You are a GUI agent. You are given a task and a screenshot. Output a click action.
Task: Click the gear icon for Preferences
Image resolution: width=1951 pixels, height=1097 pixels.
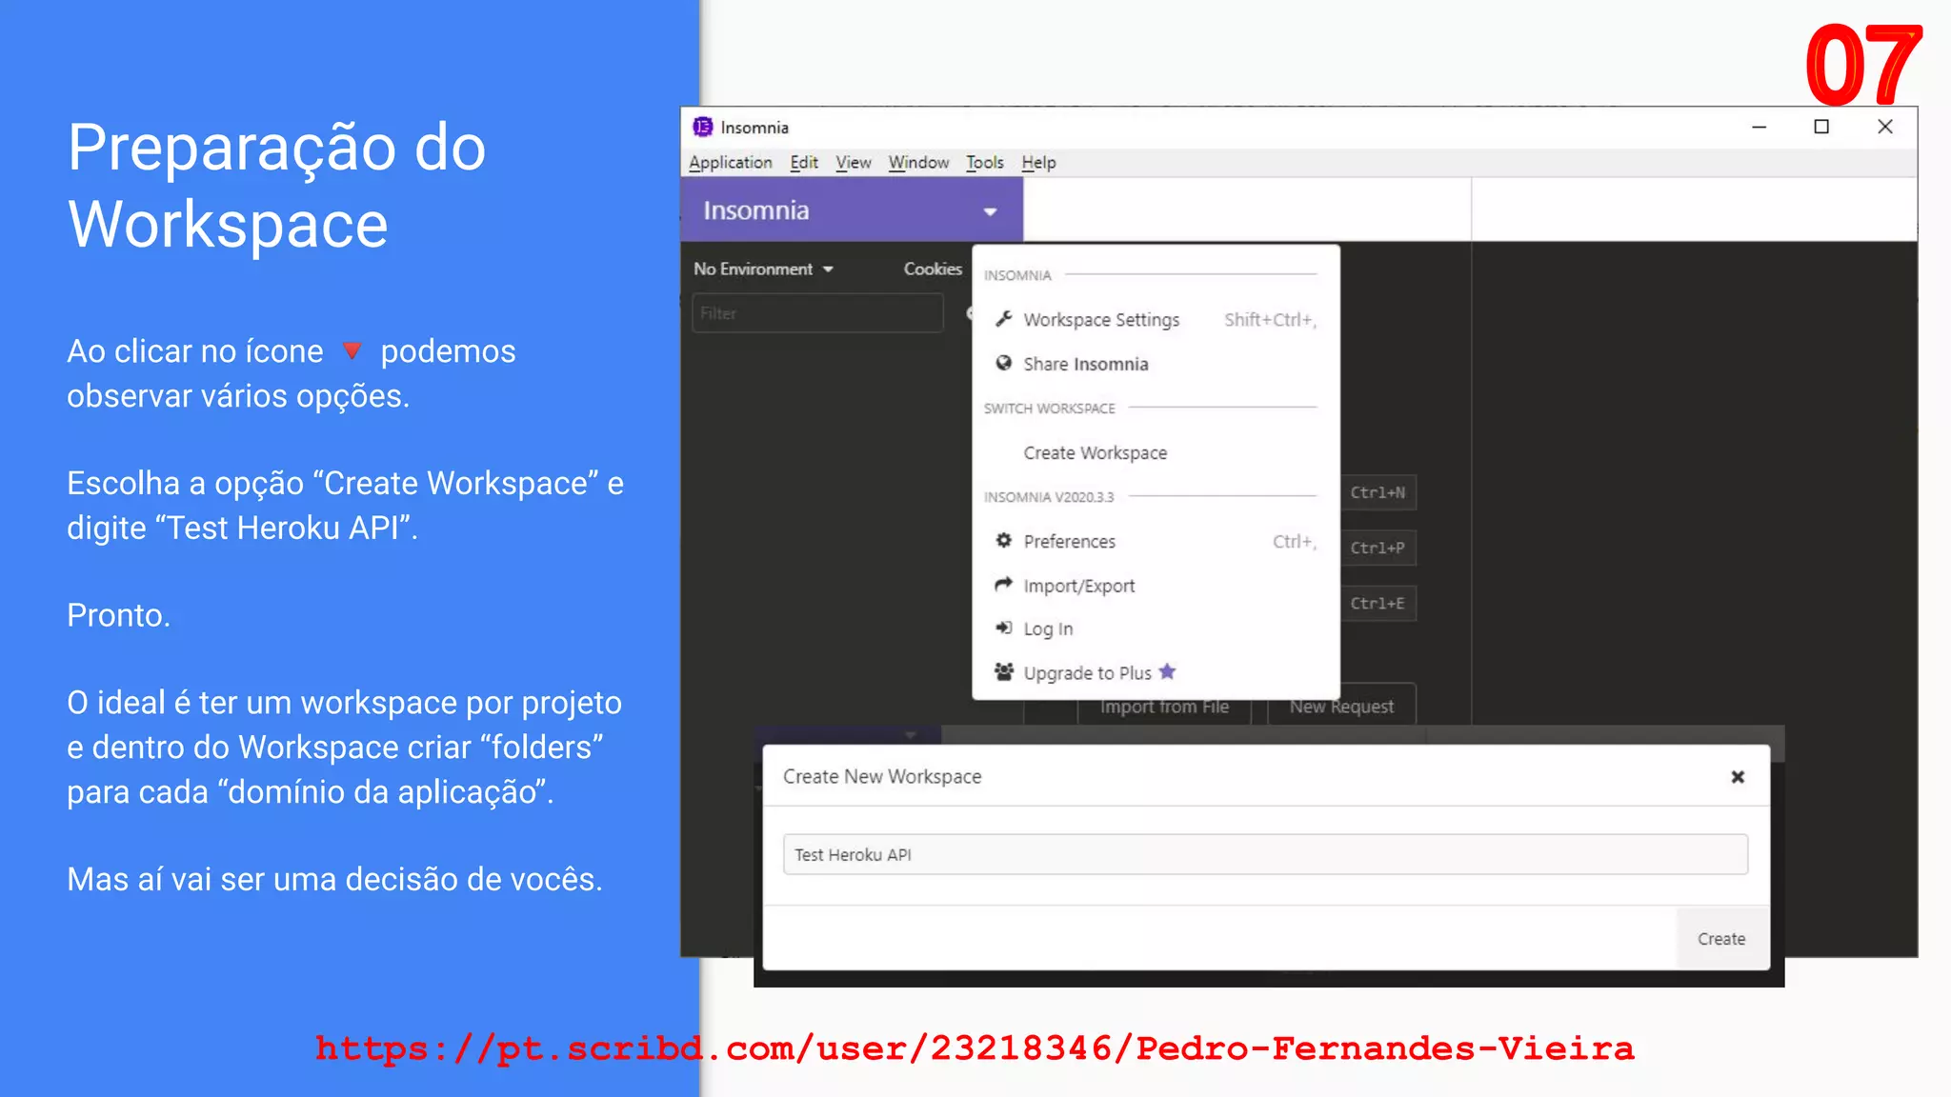tap(1003, 540)
